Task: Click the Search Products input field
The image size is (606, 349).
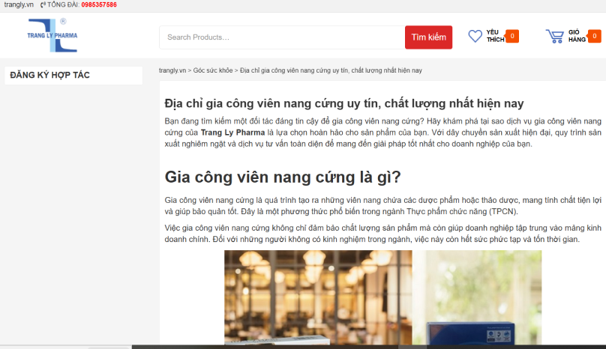Action: tap(281, 37)
